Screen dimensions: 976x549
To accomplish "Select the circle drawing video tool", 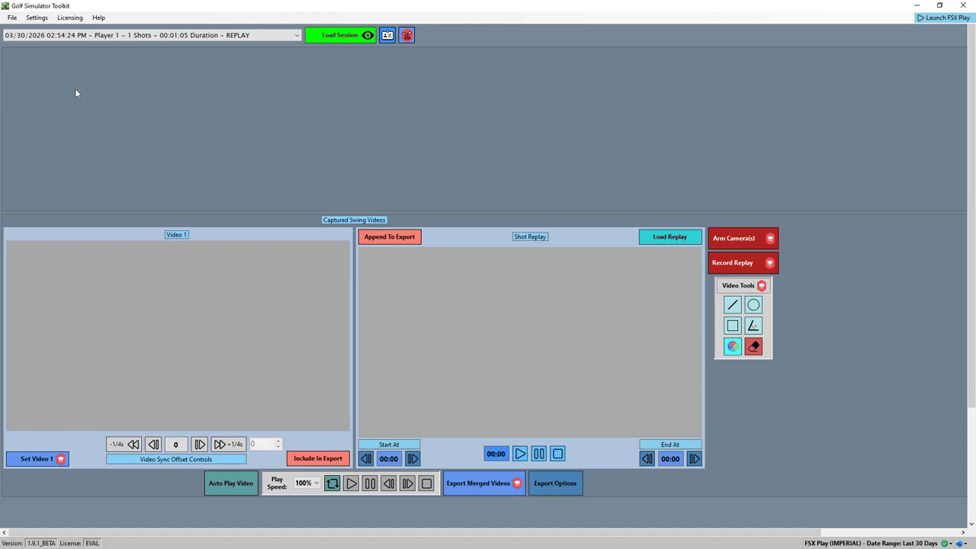I will point(753,305).
